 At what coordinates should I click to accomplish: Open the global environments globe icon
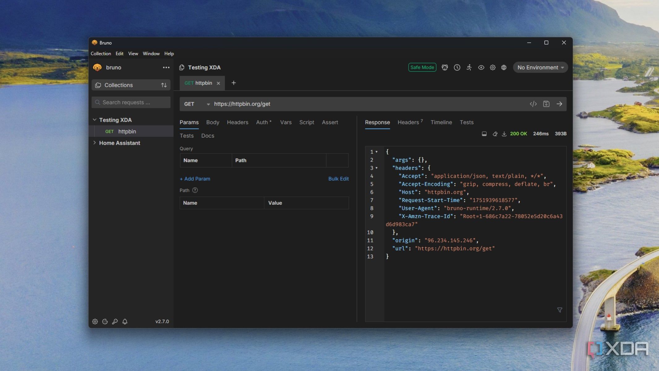coord(504,67)
